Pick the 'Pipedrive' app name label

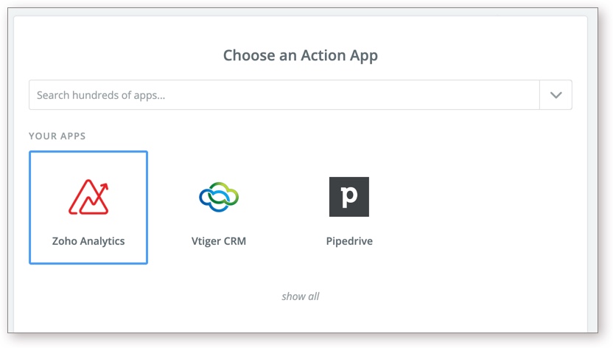pos(349,241)
